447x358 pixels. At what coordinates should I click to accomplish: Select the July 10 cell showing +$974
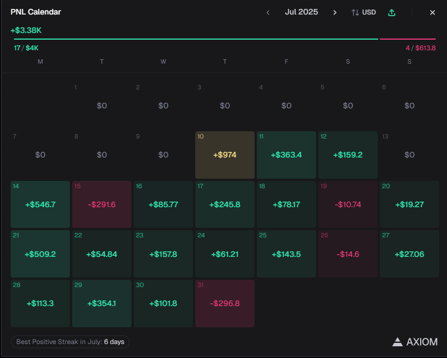[225, 155]
